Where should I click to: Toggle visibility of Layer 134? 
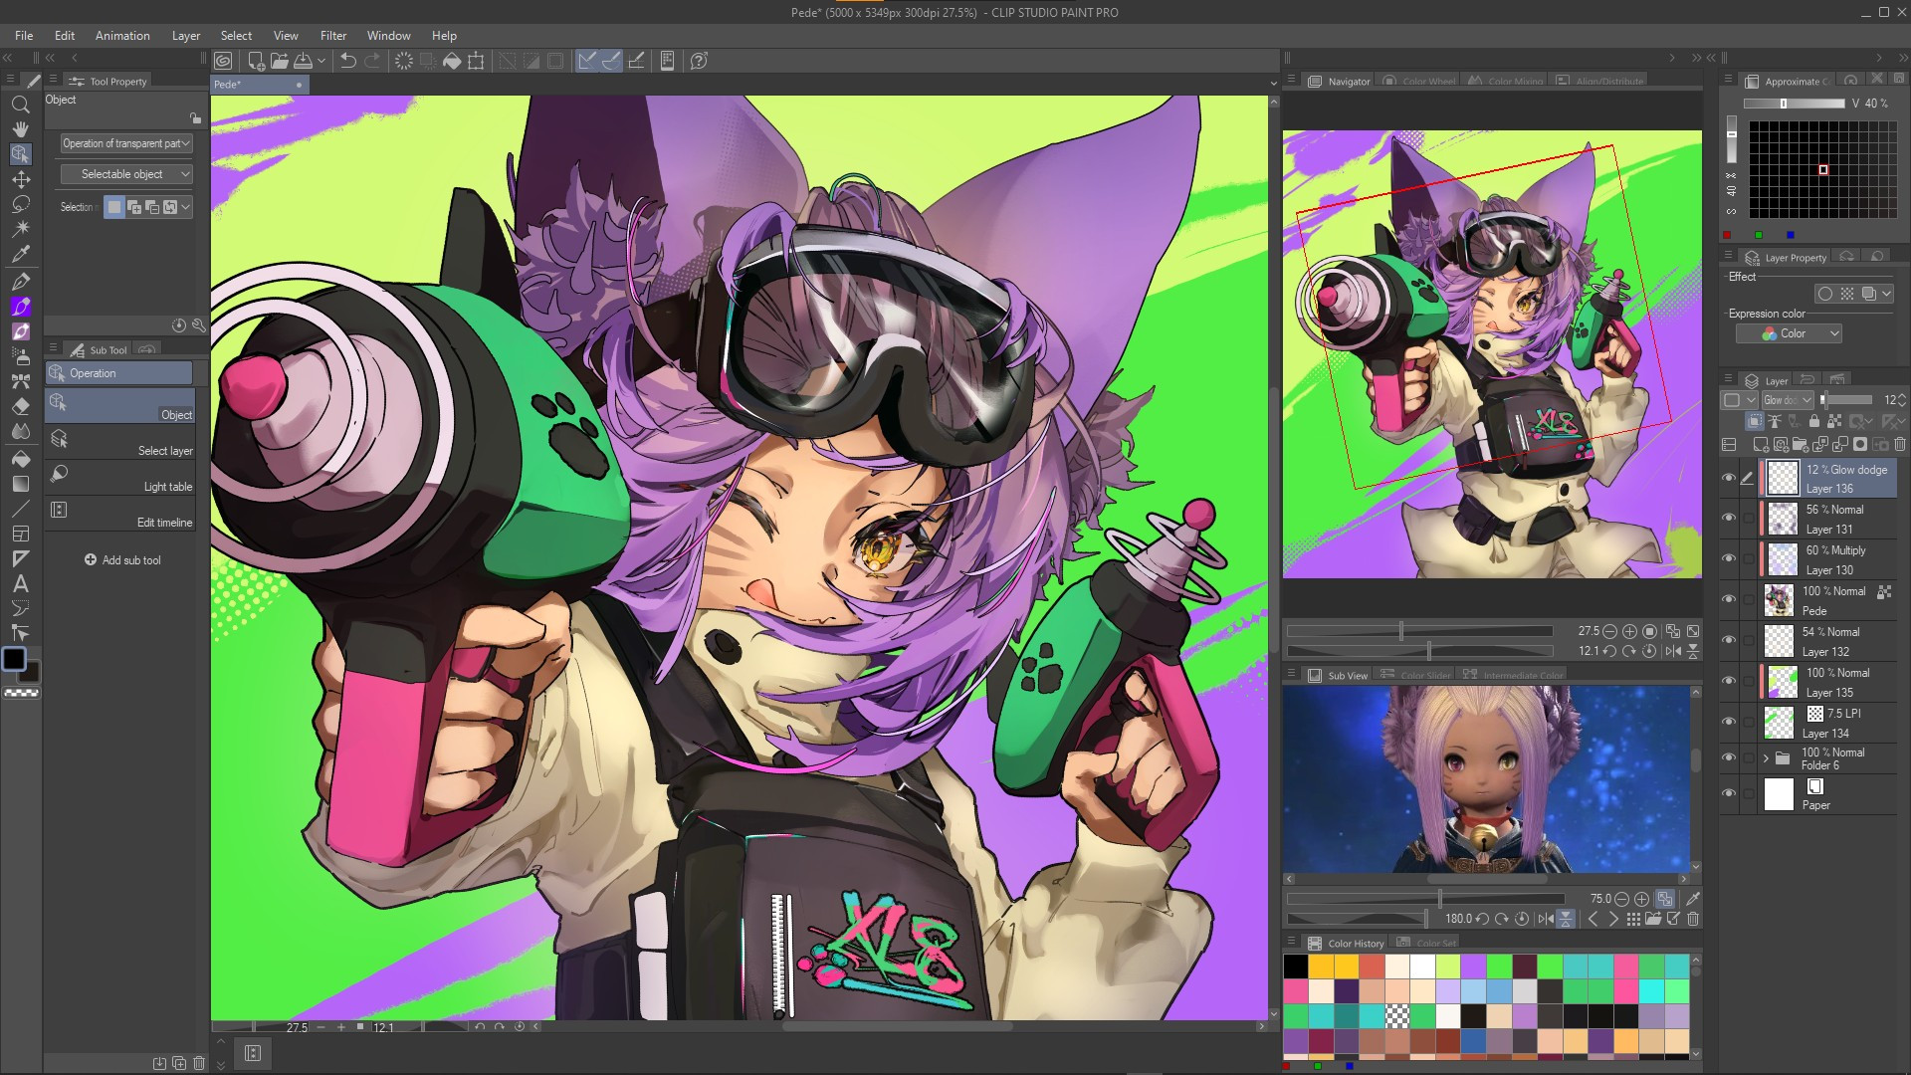[1729, 722]
